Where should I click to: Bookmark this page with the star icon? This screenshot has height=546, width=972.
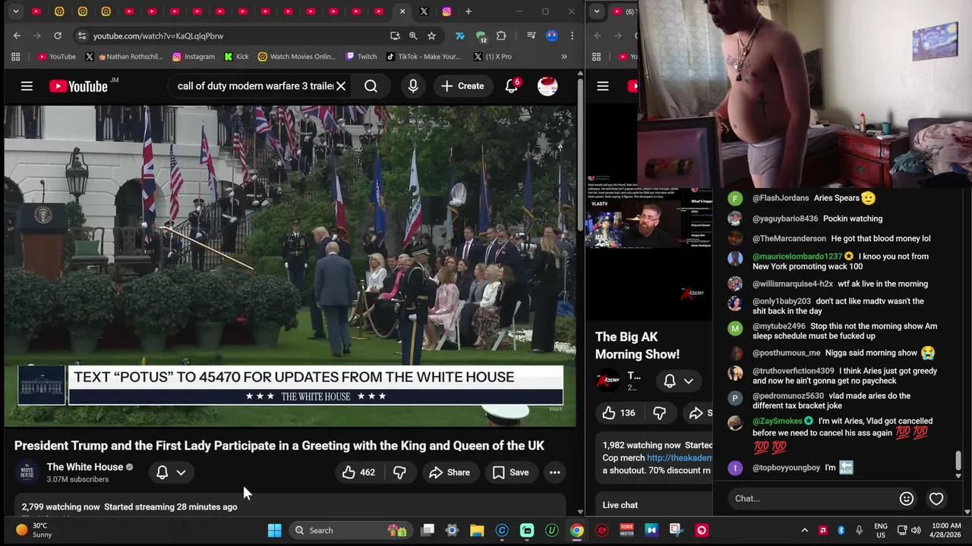click(431, 36)
